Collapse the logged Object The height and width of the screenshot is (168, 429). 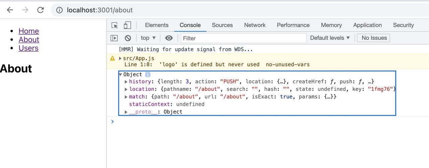(121, 74)
